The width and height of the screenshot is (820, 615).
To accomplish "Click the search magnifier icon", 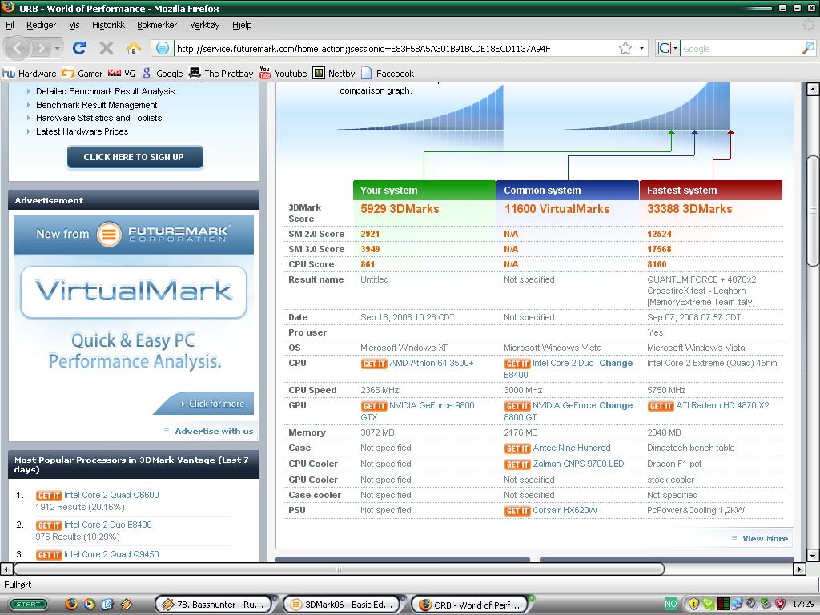I will [807, 49].
